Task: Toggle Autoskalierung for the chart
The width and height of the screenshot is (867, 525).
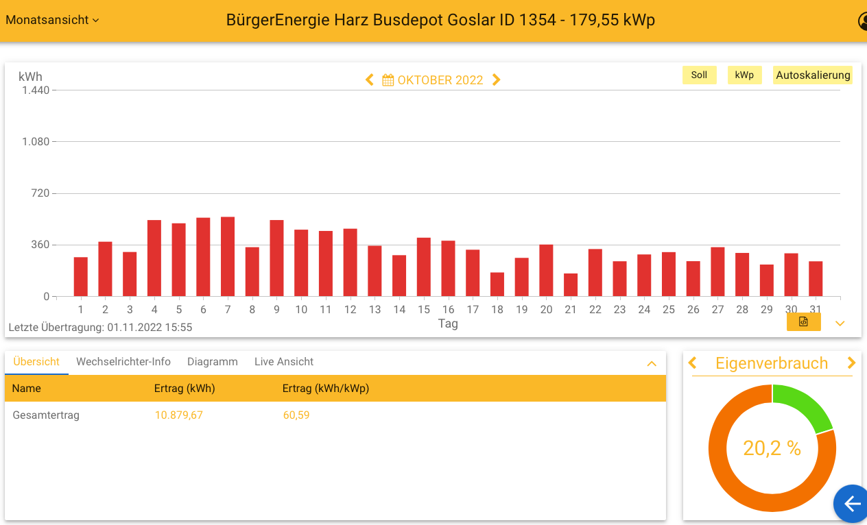Action: point(813,75)
